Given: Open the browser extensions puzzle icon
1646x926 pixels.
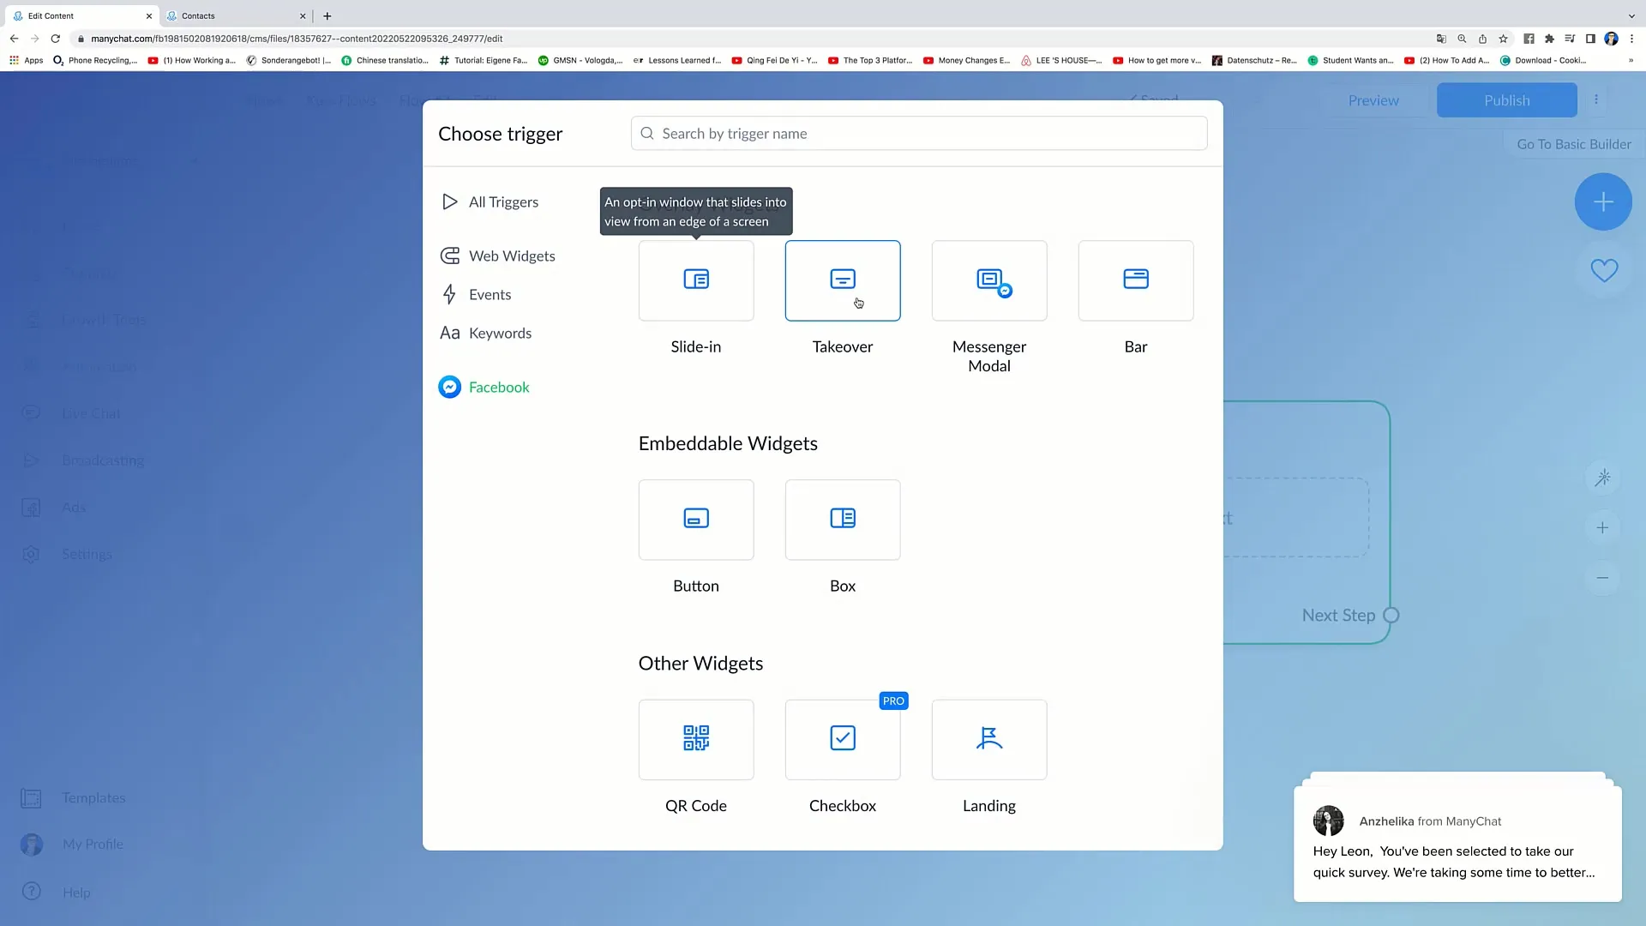Looking at the screenshot, I should pos(1549,39).
